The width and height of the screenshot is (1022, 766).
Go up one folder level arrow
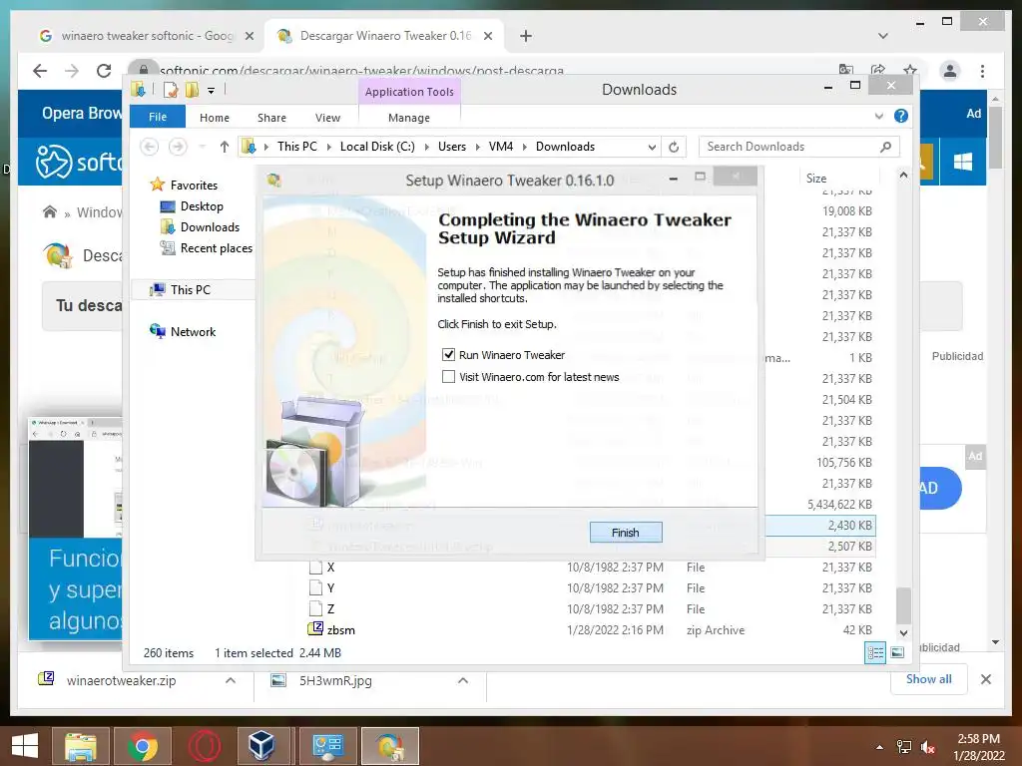coord(225,147)
